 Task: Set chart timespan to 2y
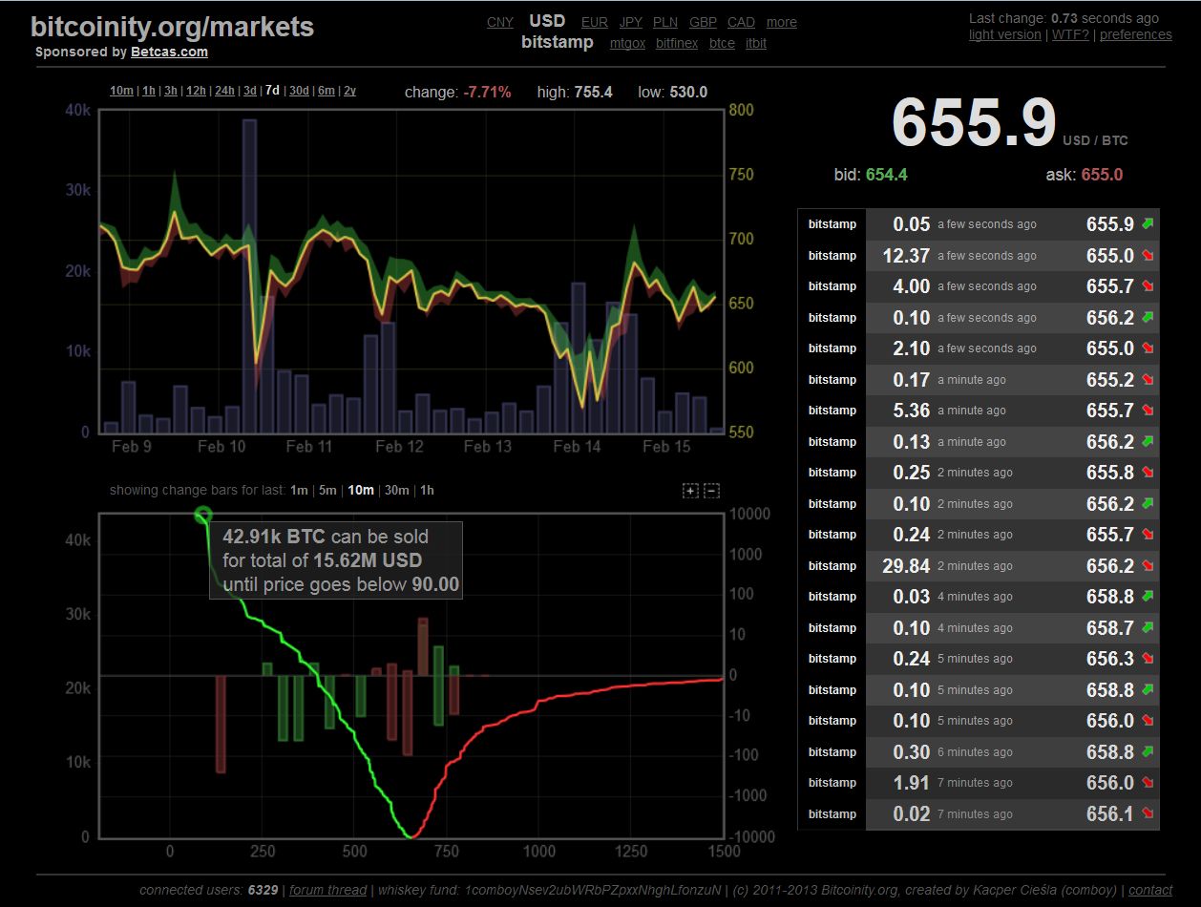pyautogui.click(x=349, y=91)
